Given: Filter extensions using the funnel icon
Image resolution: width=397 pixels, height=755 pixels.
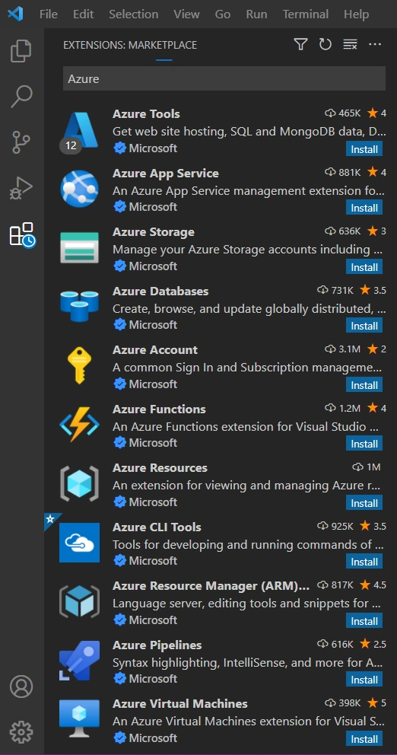Looking at the screenshot, I should coord(300,45).
